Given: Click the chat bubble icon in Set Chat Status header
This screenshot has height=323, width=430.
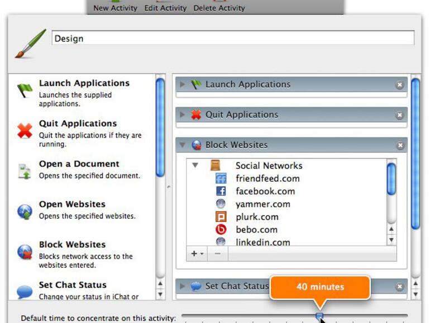Looking at the screenshot, I should pos(196,286).
